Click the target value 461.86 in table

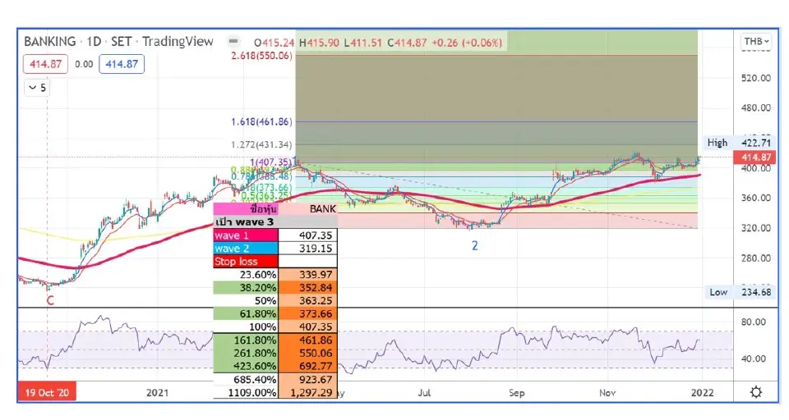pos(307,340)
